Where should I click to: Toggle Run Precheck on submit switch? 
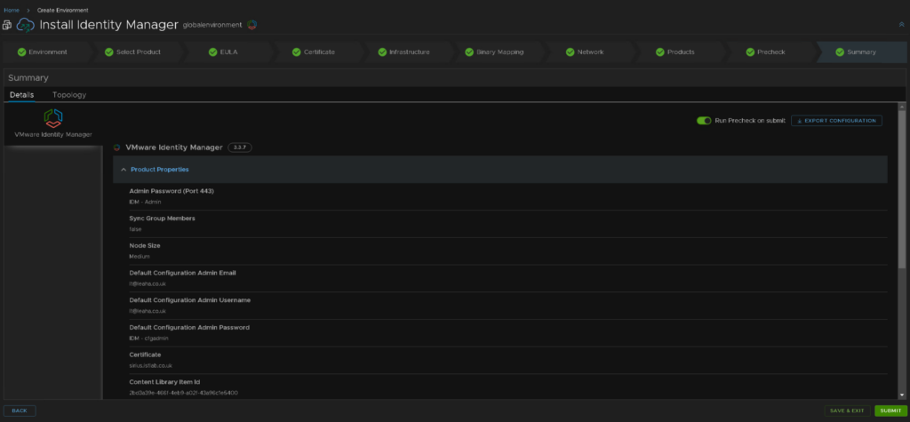(x=704, y=121)
